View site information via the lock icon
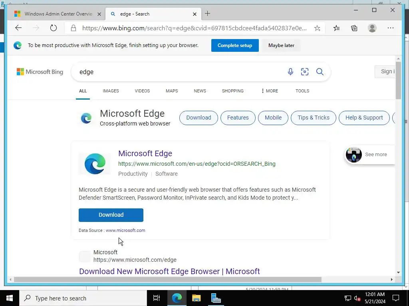409x306 pixels. (73, 28)
